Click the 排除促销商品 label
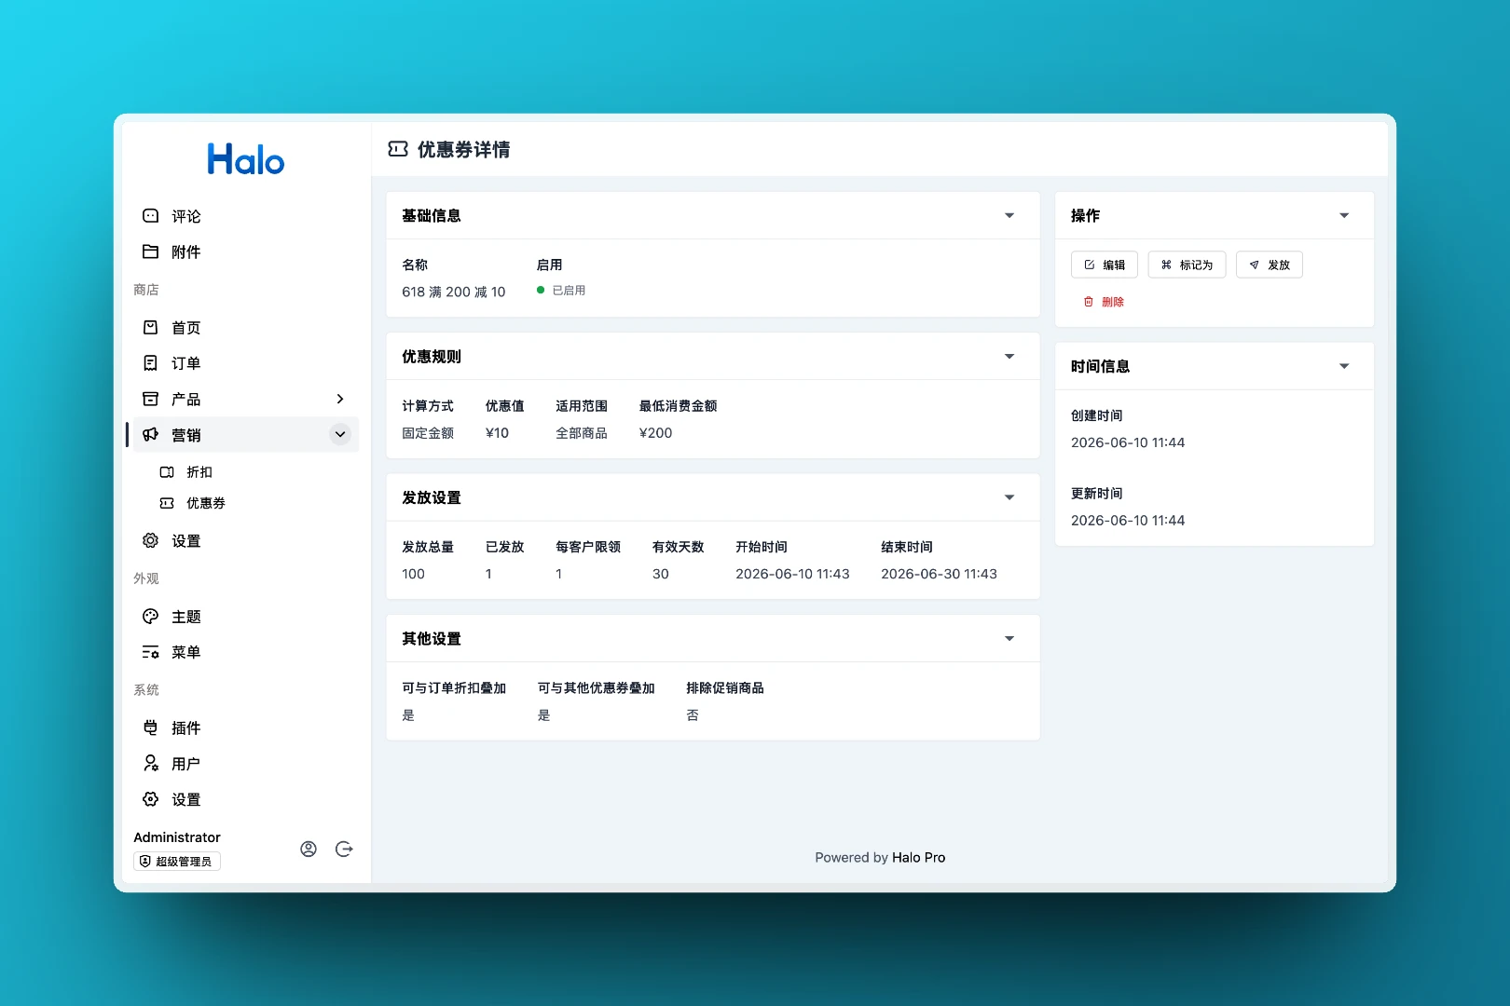Screen dimensions: 1510x1006 (x=725, y=688)
